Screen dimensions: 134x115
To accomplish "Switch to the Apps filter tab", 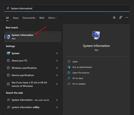I will [x=16, y=18].
